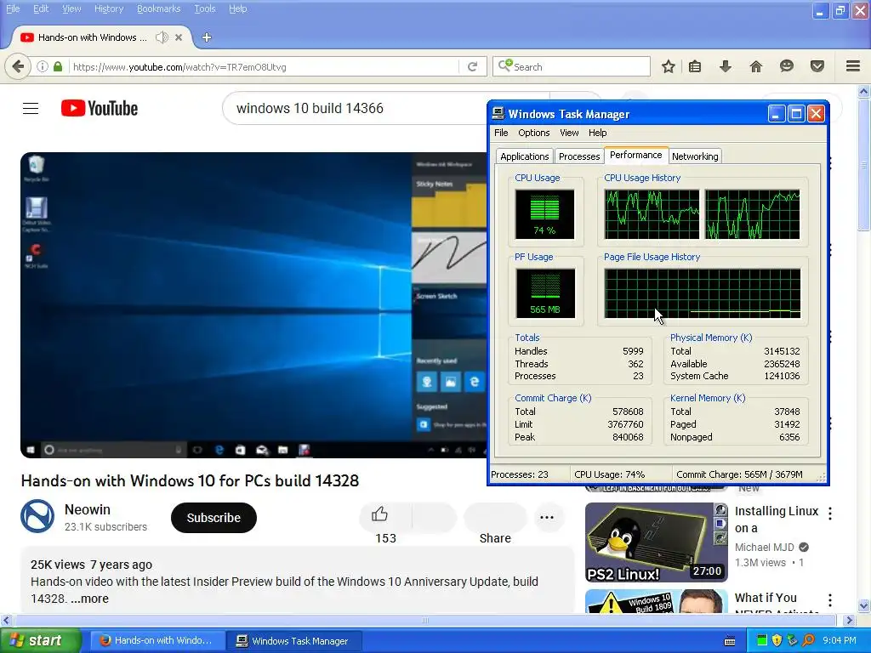Screen dimensions: 871x653
Task: Click the Windows 10 Build 1809 thumbnail
Action: 656,601
